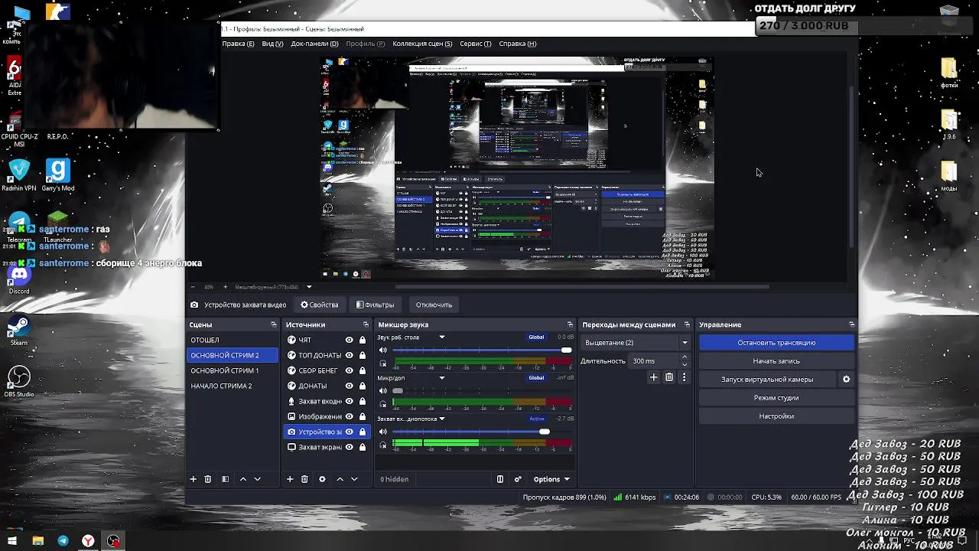This screenshot has width=979, height=551.
Task: Click Запуск виртуальной камеры button
Action: click(767, 380)
